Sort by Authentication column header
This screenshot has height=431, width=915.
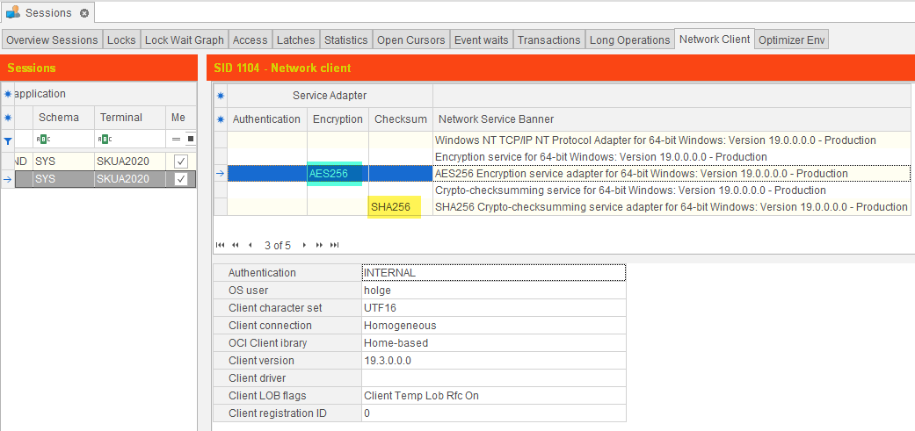(267, 119)
